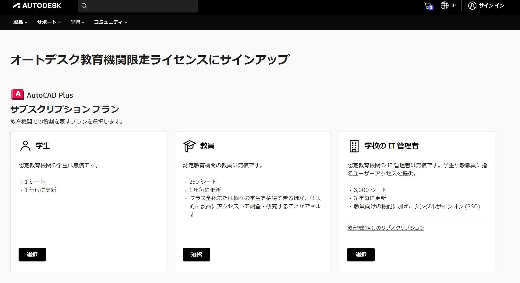Click 認定教育機関の教員は無償です text
520x283 pixels.
tap(224, 165)
